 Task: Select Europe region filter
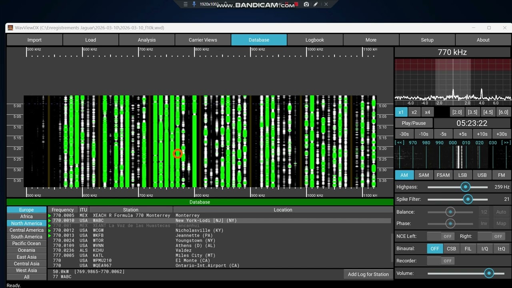point(26,210)
